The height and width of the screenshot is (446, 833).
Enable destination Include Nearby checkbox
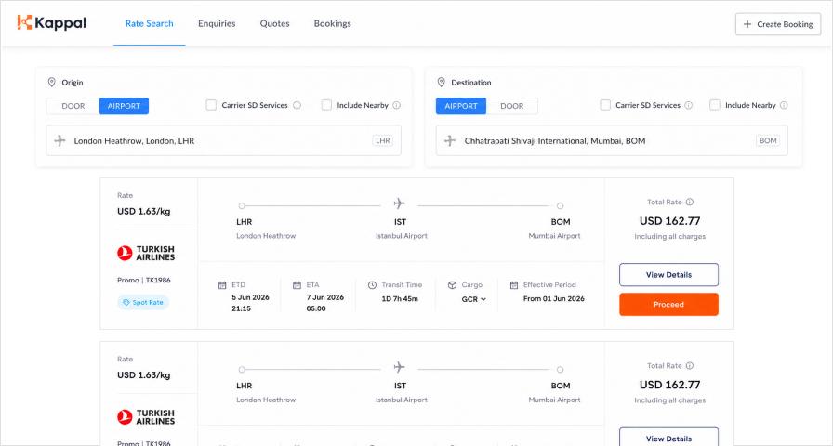(x=715, y=105)
